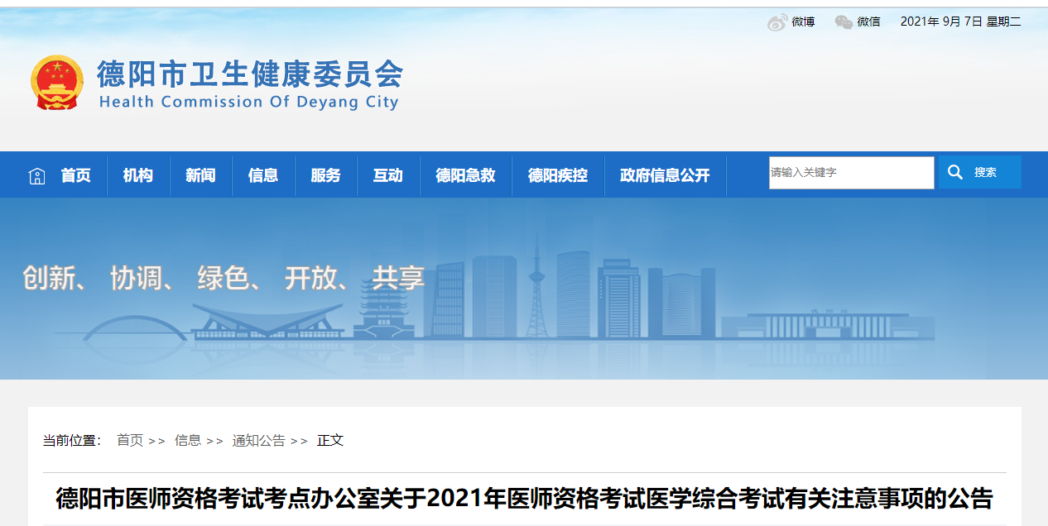Image resolution: width=1048 pixels, height=526 pixels.
Task: Select 信息 in the navigation bar
Action: pyautogui.click(x=263, y=175)
